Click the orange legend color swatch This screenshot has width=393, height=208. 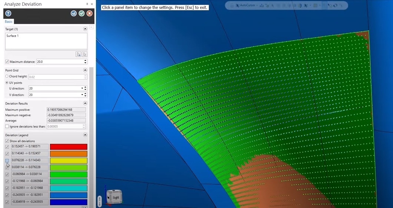coord(69,153)
